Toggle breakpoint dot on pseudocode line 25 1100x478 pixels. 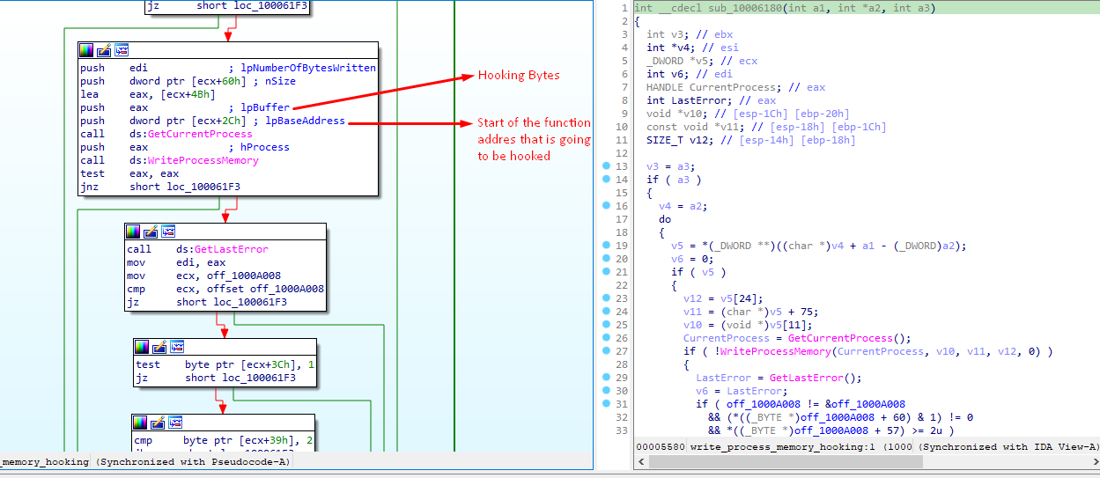click(x=606, y=325)
